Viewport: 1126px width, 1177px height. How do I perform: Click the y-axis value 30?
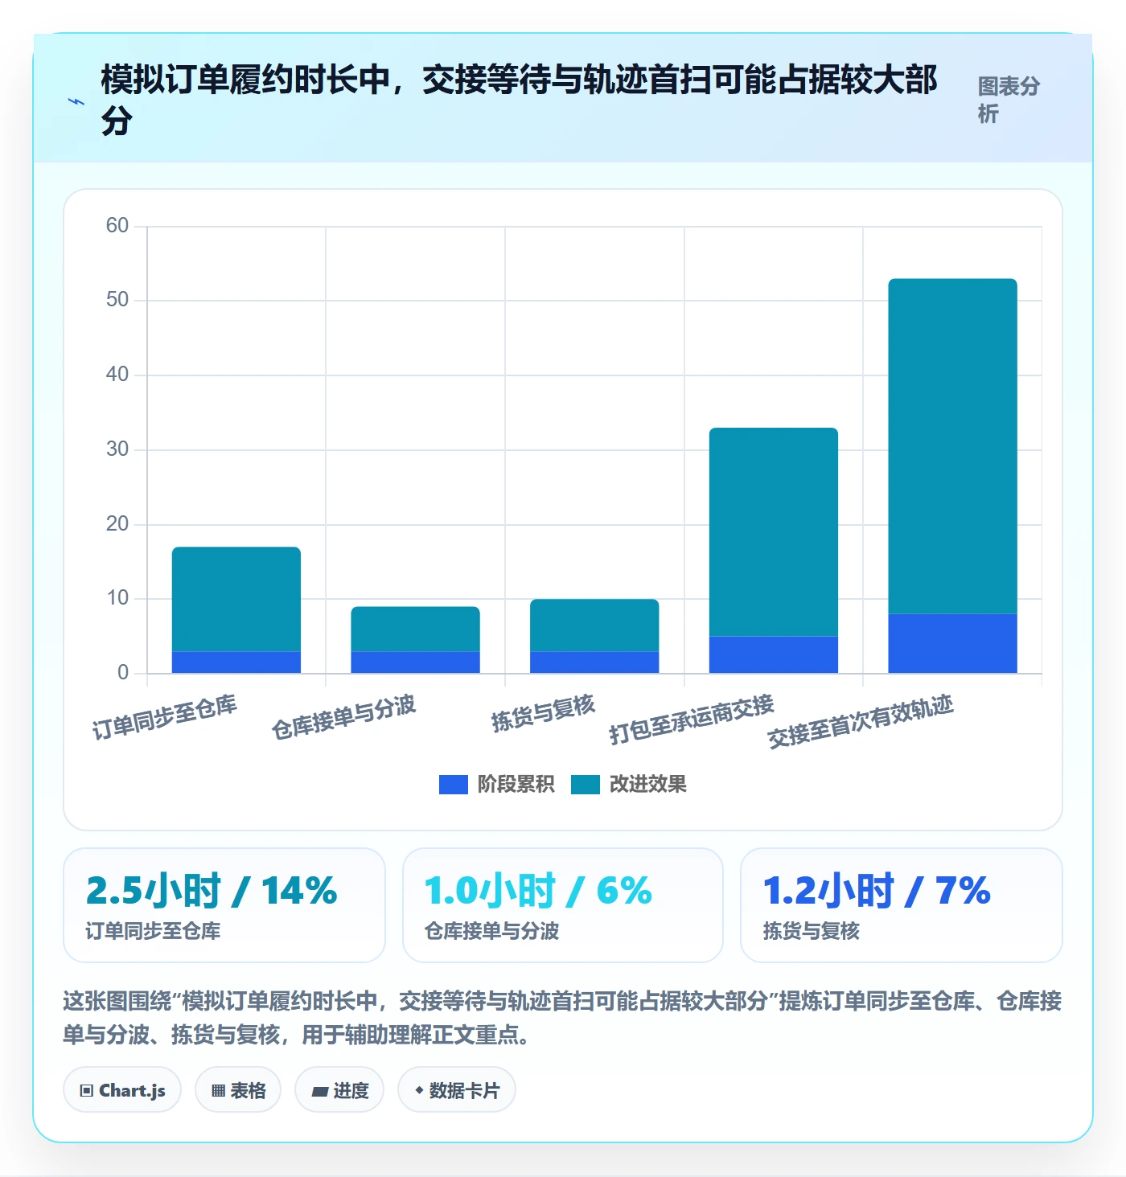point(117,449)
